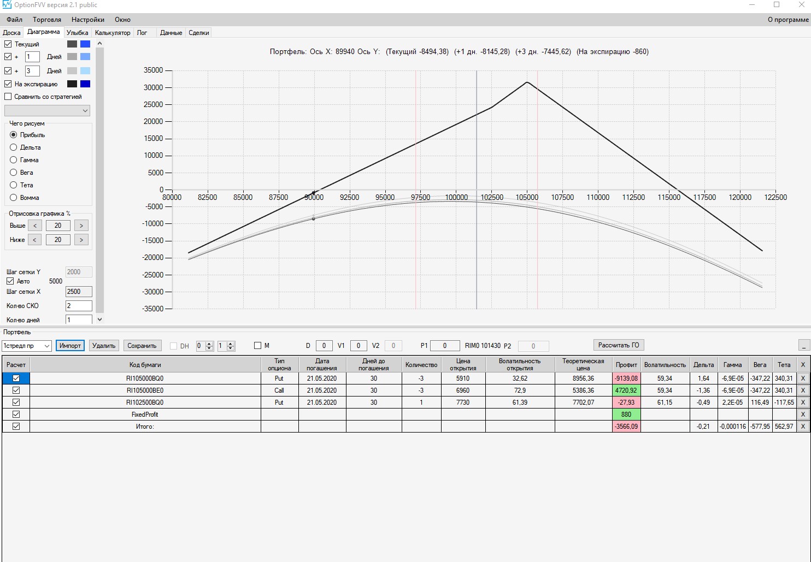The height and width of the screenshot is (562, 811).
Task: Enable Сравнить со стратегией checkbox
Action: (x=8, y=97)
